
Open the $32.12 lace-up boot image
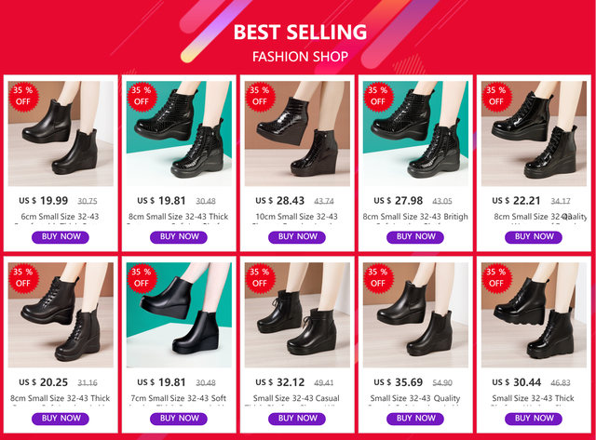(297, 315)
